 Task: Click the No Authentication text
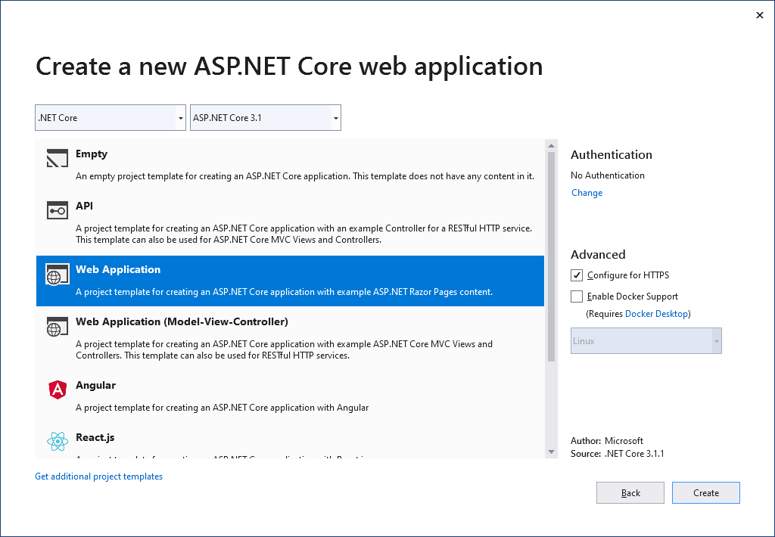tap(608, 175)
